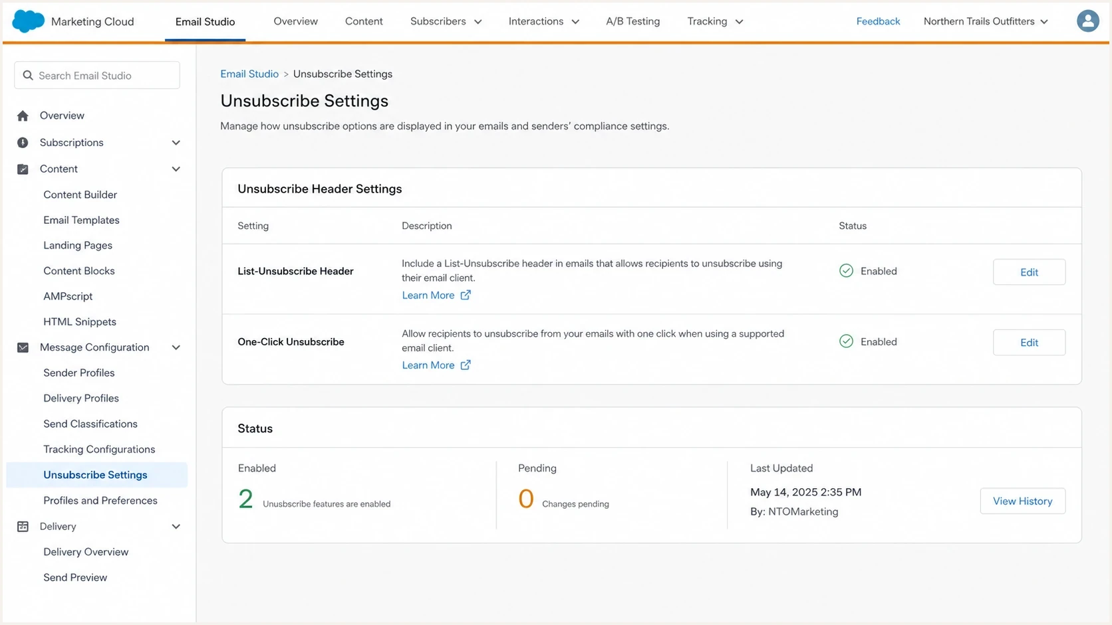Open the Content tab in top navigation

364,21
